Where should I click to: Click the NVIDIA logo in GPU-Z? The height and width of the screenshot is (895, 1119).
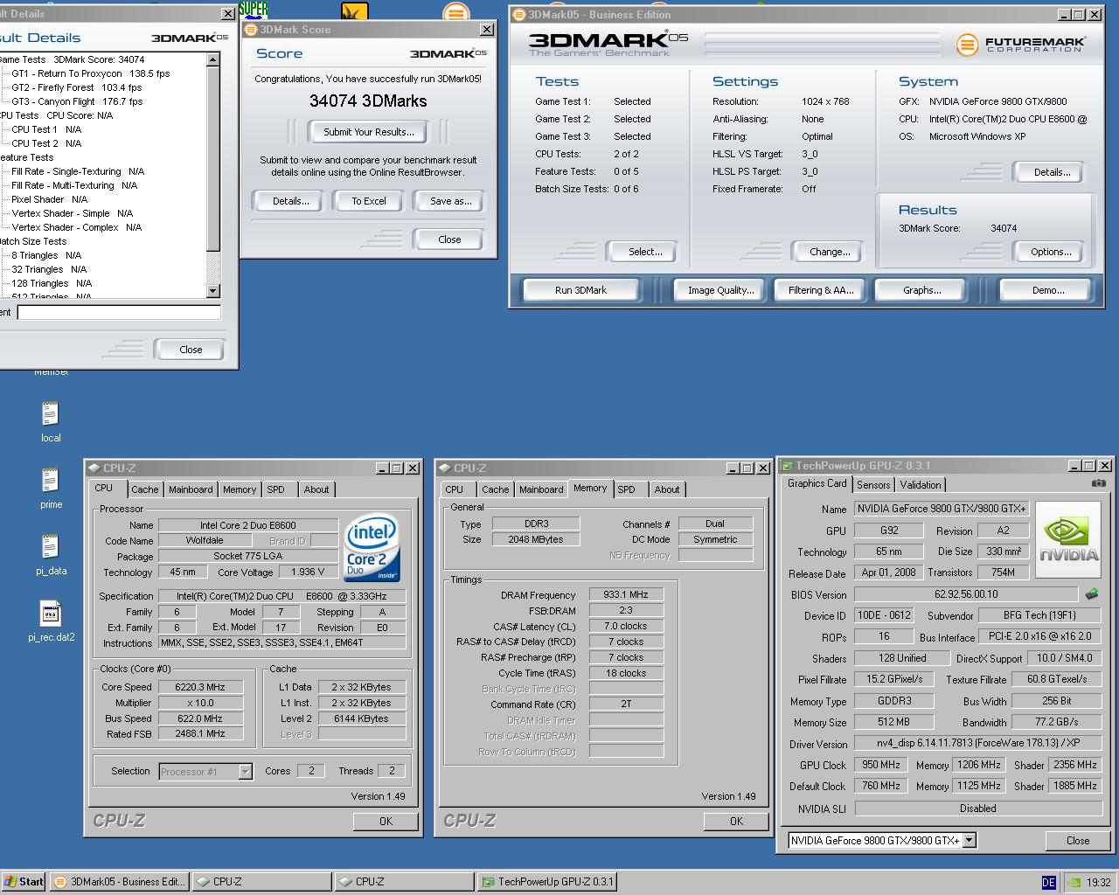click(x=1068, y=538)
